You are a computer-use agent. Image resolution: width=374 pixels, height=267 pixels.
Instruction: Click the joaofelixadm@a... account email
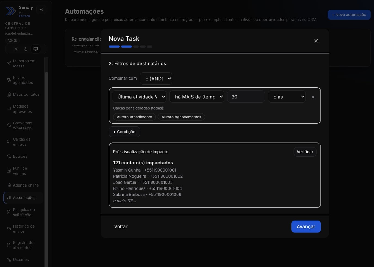tap(19, 33)
